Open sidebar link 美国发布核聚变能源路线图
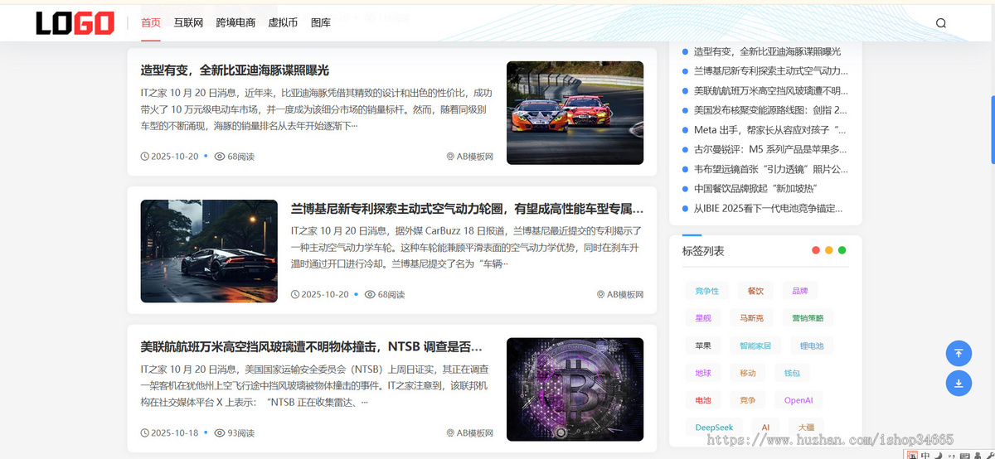 (x=770, y=110)
